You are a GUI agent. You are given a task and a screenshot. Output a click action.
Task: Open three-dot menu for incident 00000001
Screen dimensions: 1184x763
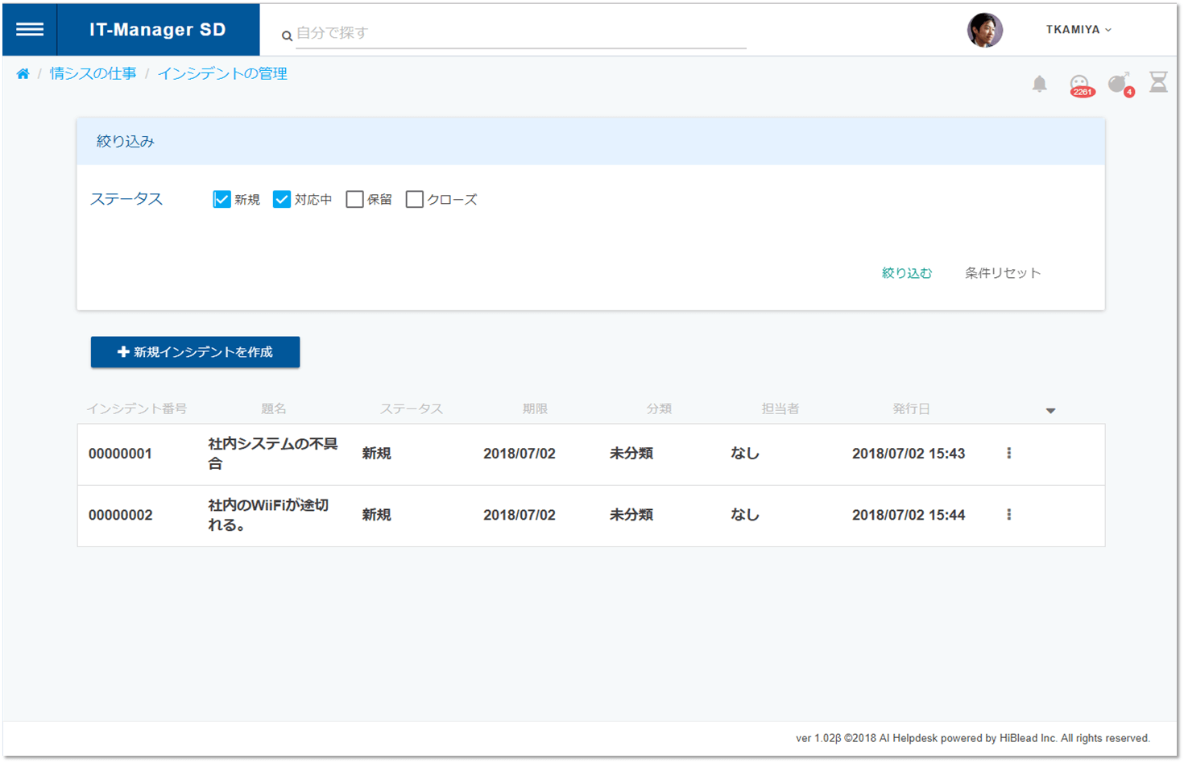1008,454
